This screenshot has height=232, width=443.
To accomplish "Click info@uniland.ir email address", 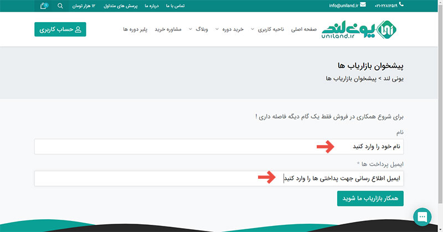I will 343,6.
